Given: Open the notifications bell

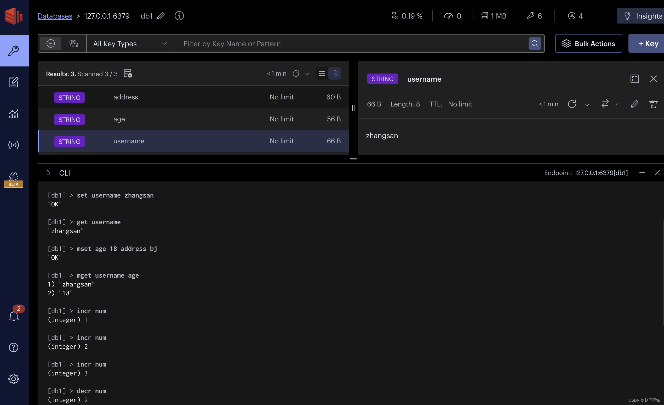Looking at the screenshot, I should tap(14, 316).
